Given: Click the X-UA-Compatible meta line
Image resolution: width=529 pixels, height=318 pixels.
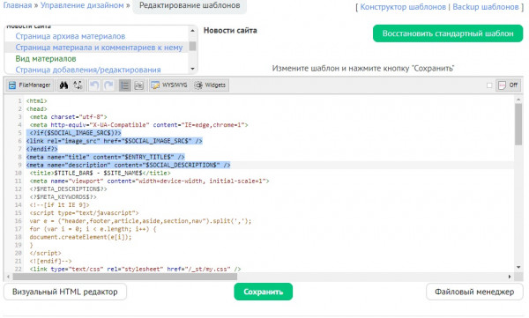Looking at the screenshot, I should (138, 125).
